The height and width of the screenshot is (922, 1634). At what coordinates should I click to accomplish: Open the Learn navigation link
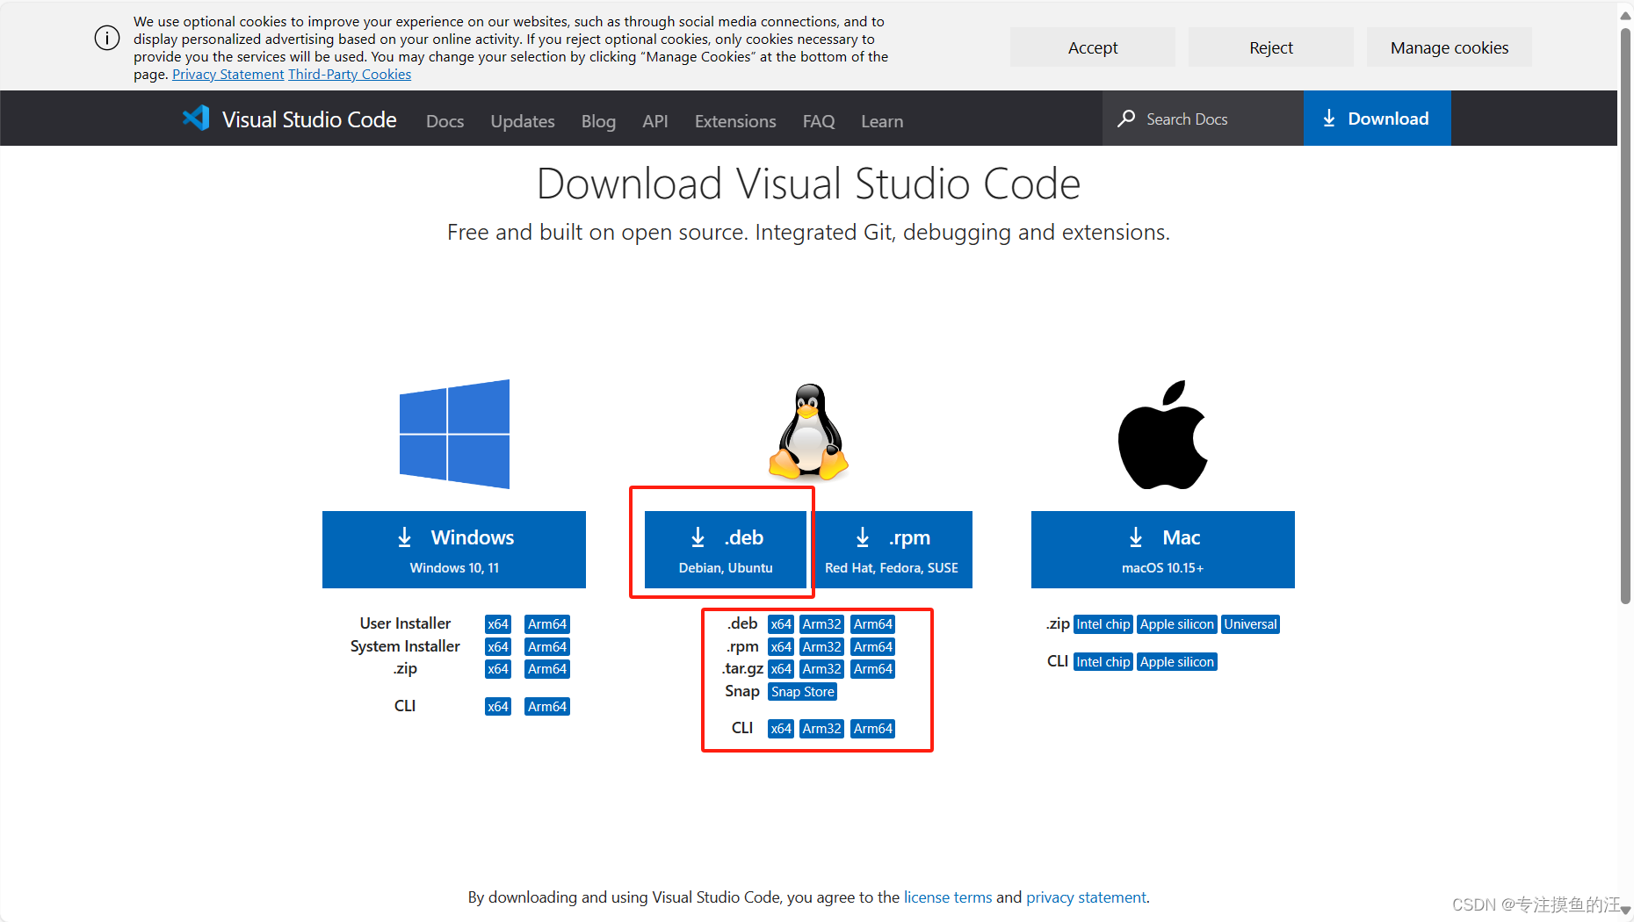pyautogui.click(x=882, y=121)
